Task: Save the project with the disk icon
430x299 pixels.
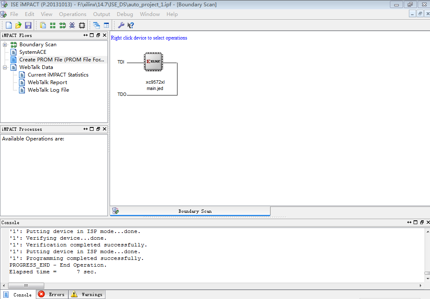Action: tap(28, 25)
